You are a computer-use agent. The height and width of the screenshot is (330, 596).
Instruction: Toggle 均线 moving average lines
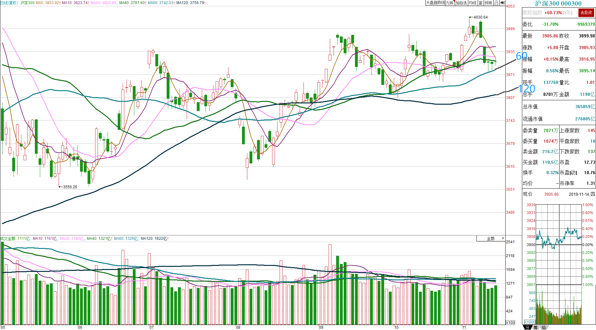[473, 3]
